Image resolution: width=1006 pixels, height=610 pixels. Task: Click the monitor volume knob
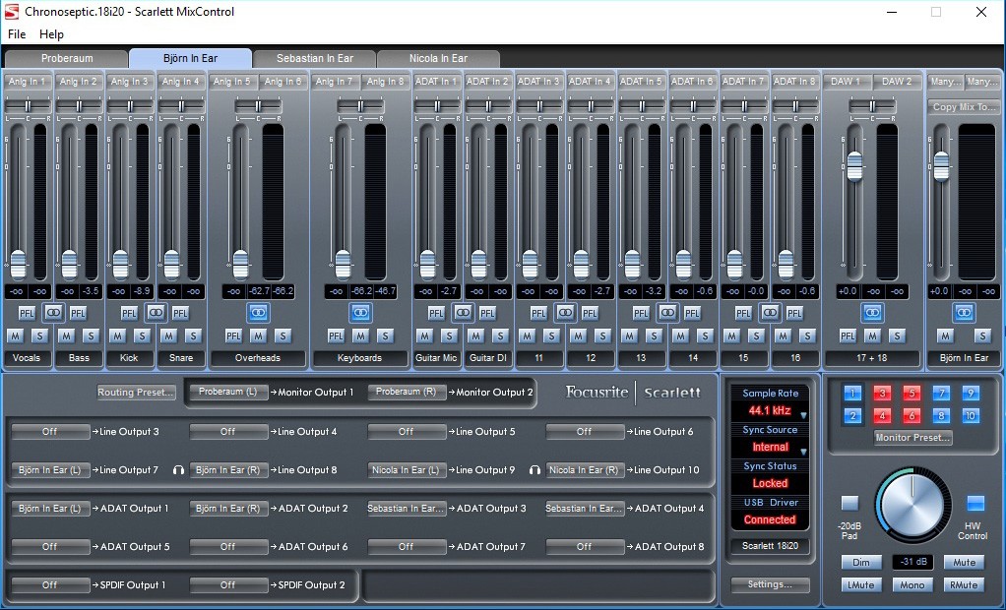[x=912, y=507]
